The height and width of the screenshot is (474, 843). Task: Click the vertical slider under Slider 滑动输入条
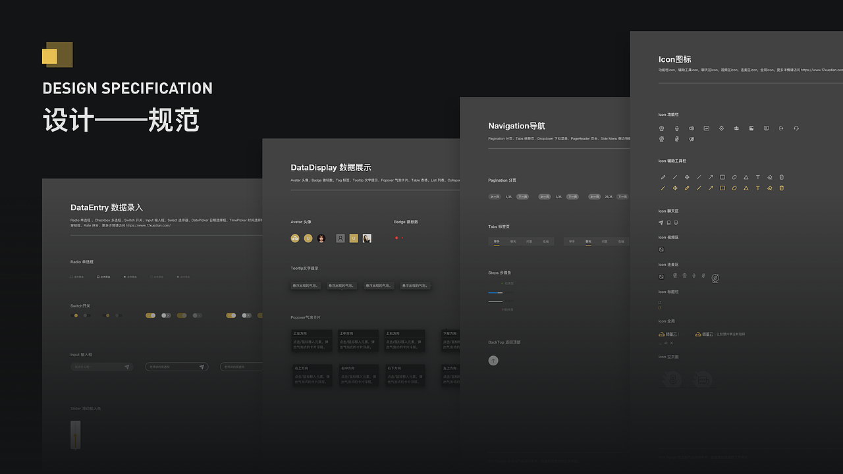click(x=76, y=435)
